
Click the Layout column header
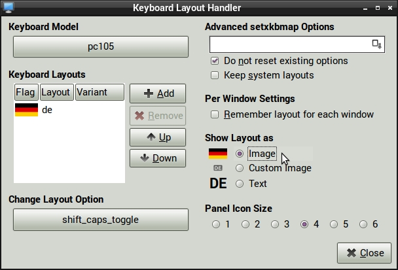56,92
